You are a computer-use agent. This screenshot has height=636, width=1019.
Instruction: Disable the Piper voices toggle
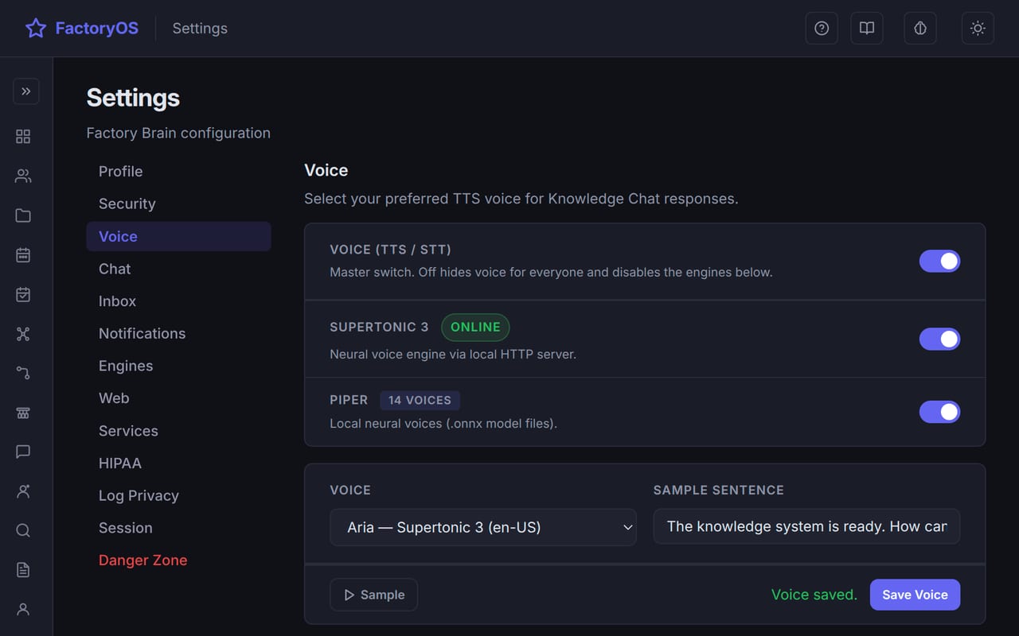[x=939, y=412]
